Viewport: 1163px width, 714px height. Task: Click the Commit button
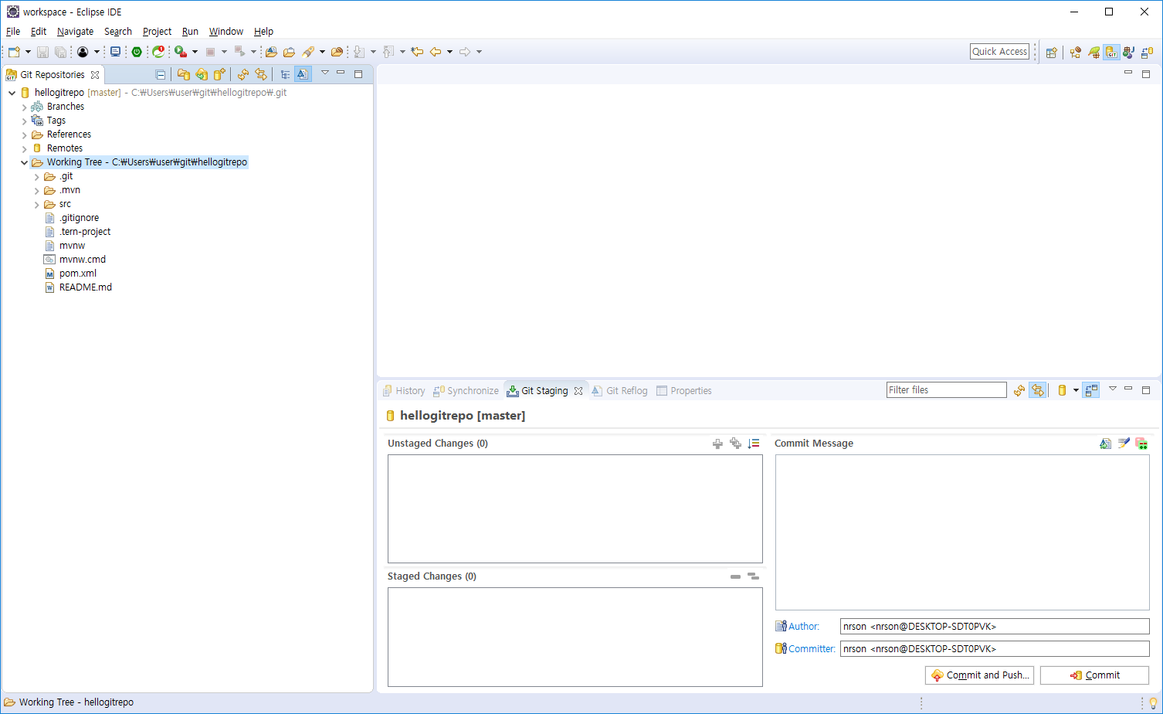point(1094,675)
